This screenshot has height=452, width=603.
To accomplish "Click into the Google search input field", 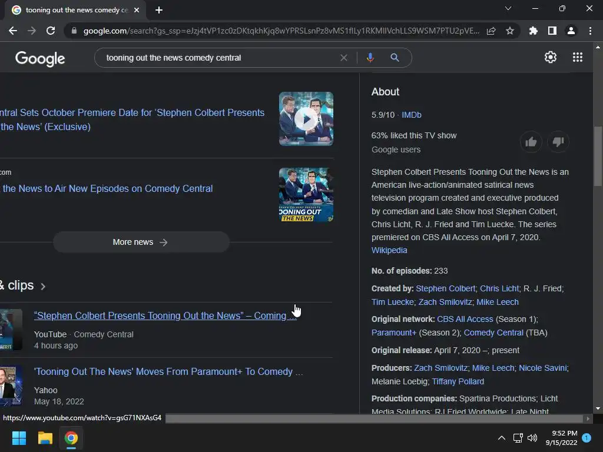I will pyautogui.click(x=219, y=58).
